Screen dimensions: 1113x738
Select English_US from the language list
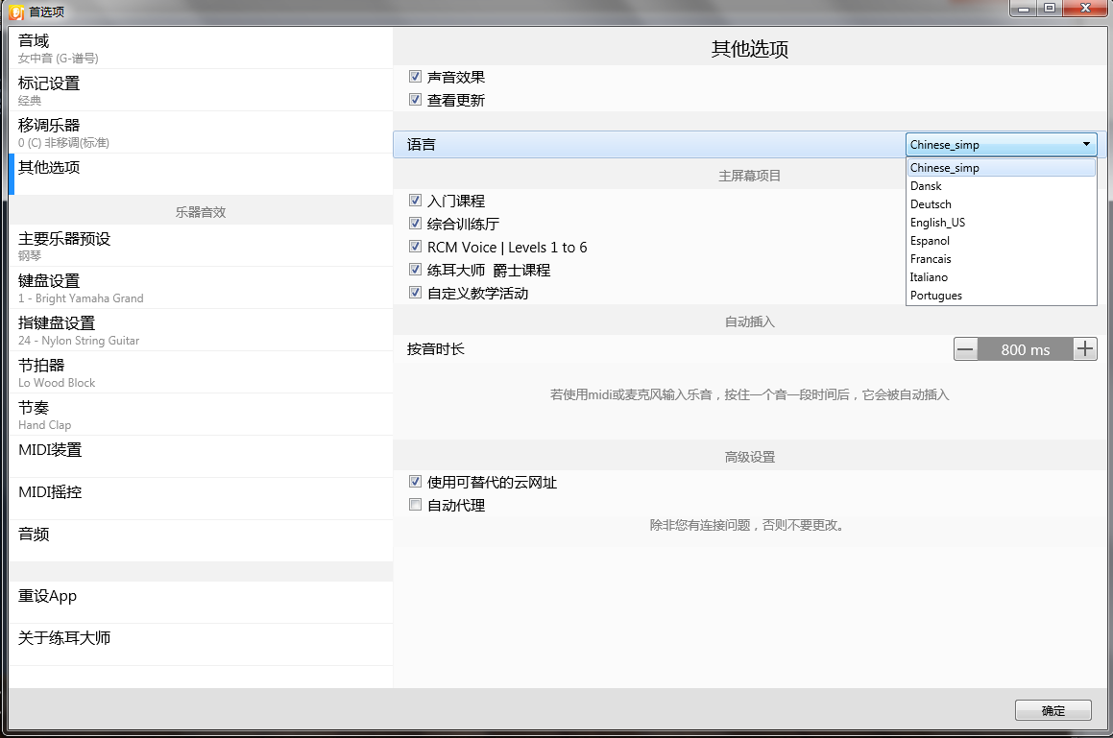click(939, 222)
